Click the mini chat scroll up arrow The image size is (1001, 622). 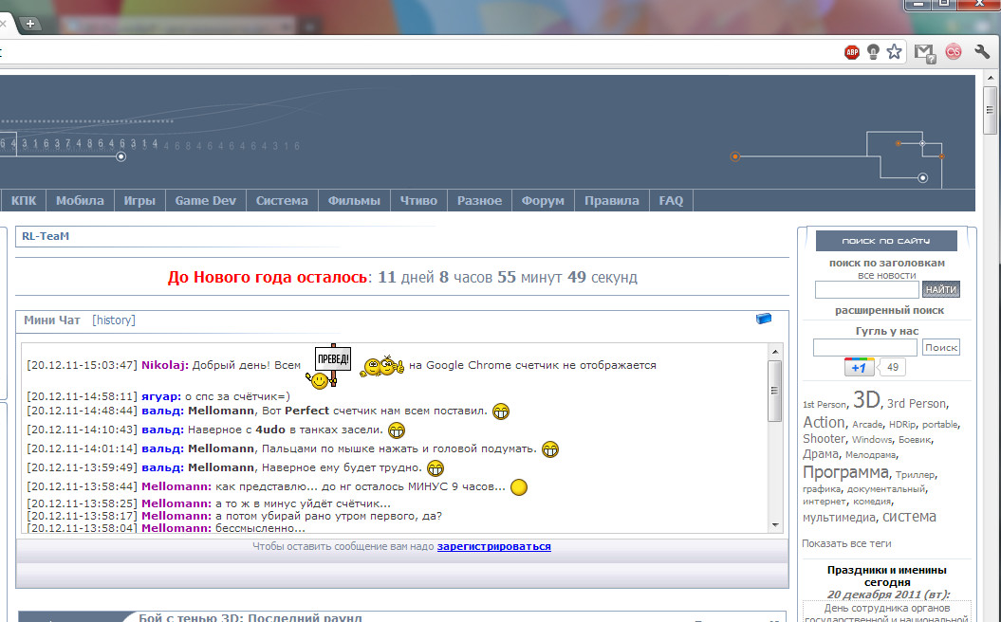(775, 352)
